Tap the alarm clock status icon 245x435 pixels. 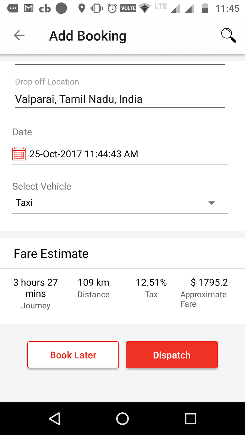112,8
